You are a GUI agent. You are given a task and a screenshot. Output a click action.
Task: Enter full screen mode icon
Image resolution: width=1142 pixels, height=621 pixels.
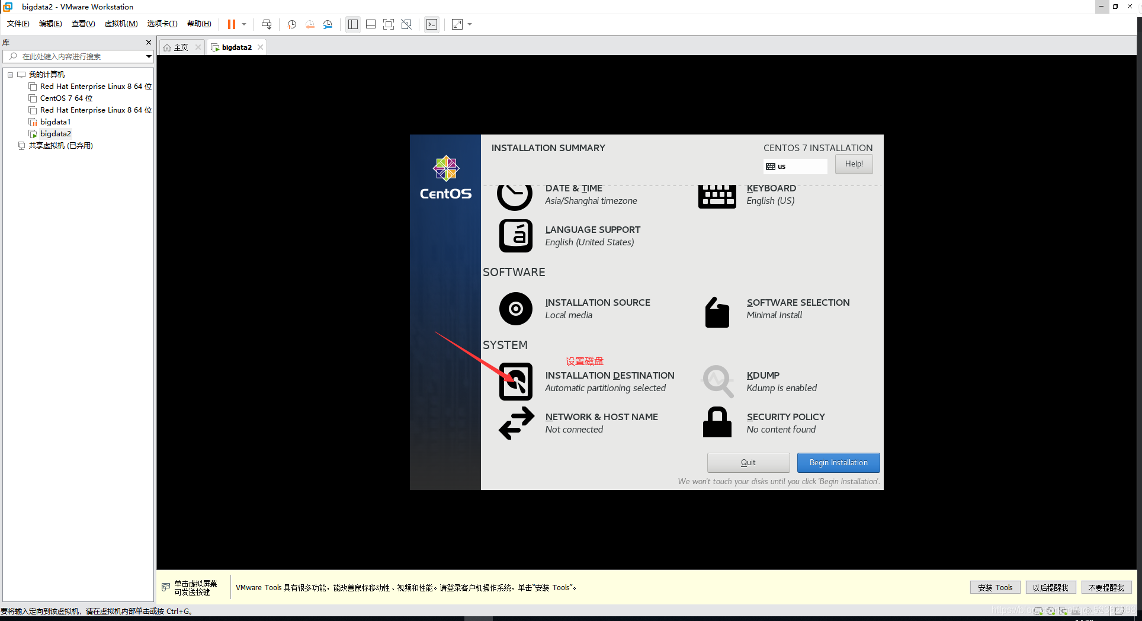click(389, 24)
